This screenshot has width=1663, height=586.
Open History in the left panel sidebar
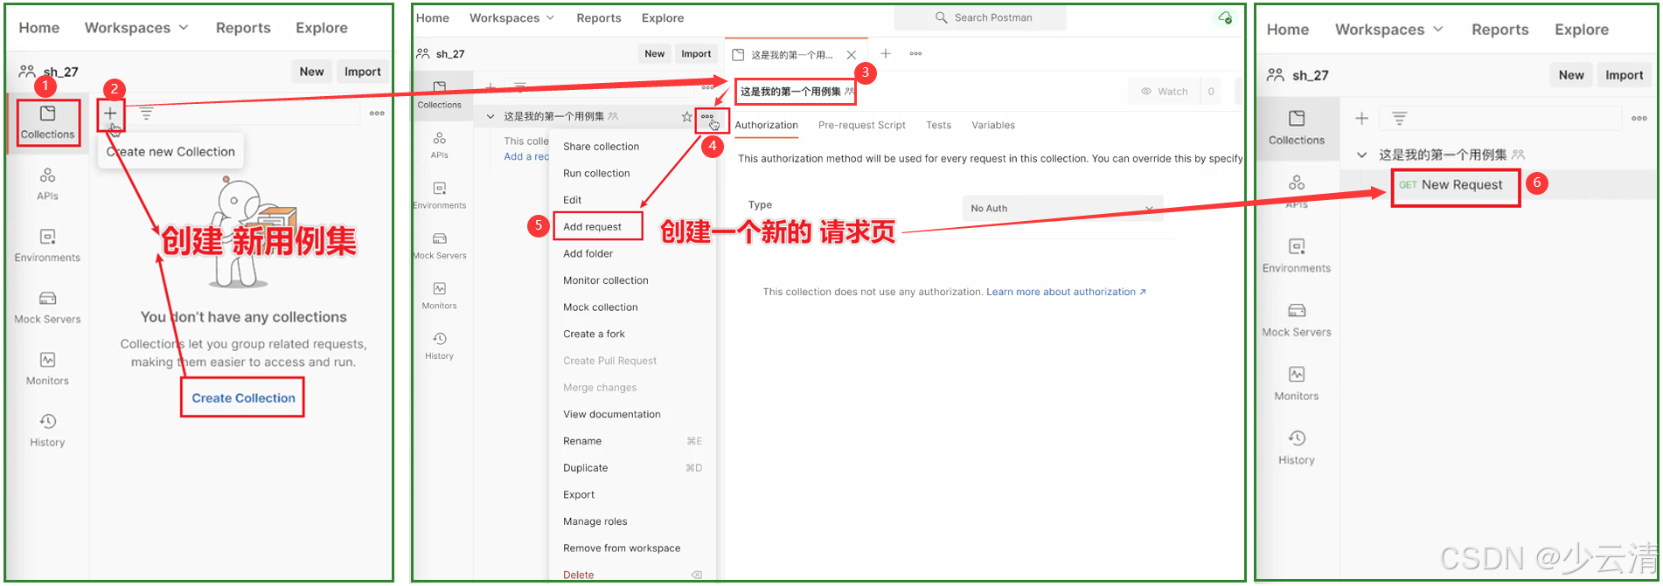tap(47, 431)
